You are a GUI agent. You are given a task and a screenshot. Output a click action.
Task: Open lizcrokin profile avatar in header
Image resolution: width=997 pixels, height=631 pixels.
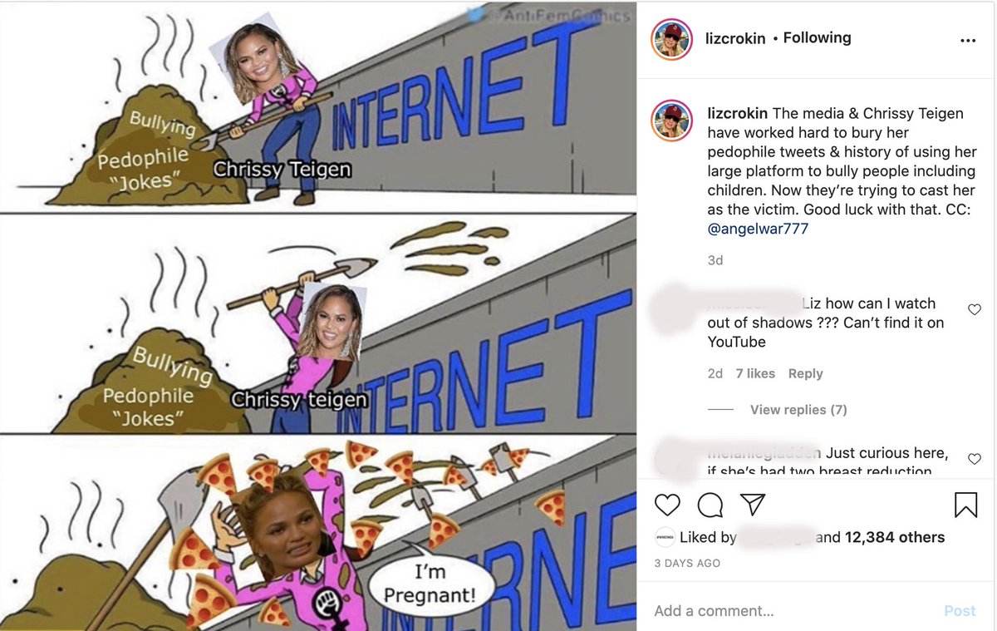coord(672,38)
